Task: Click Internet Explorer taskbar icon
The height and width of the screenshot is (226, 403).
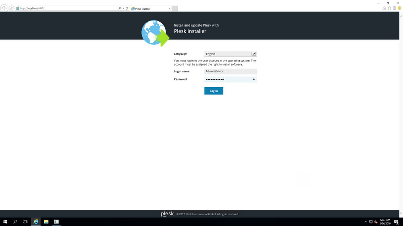Action: (36, 222)
